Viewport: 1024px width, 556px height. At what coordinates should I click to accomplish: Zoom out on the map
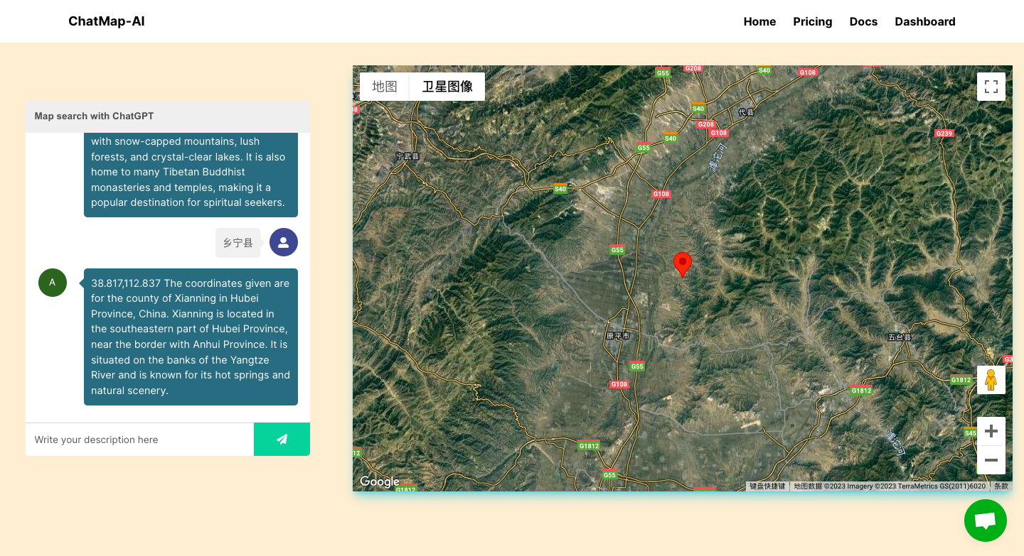991,460
